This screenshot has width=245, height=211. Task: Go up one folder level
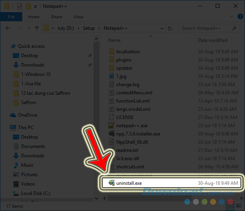click(x=37, y=28)
